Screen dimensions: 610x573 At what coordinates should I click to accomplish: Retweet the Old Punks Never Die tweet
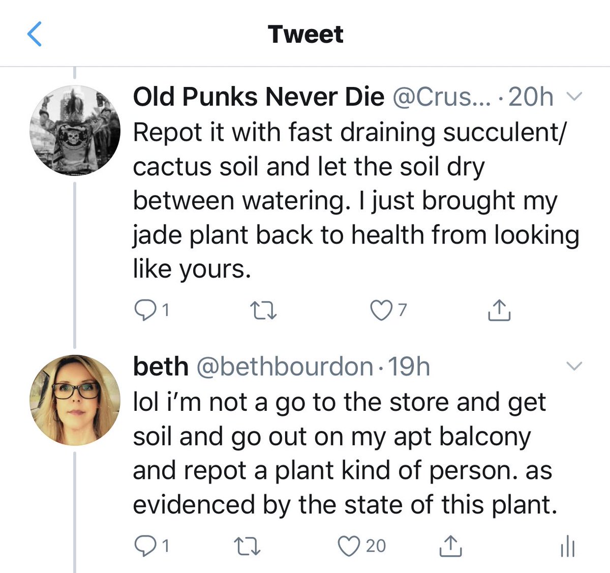264,310
